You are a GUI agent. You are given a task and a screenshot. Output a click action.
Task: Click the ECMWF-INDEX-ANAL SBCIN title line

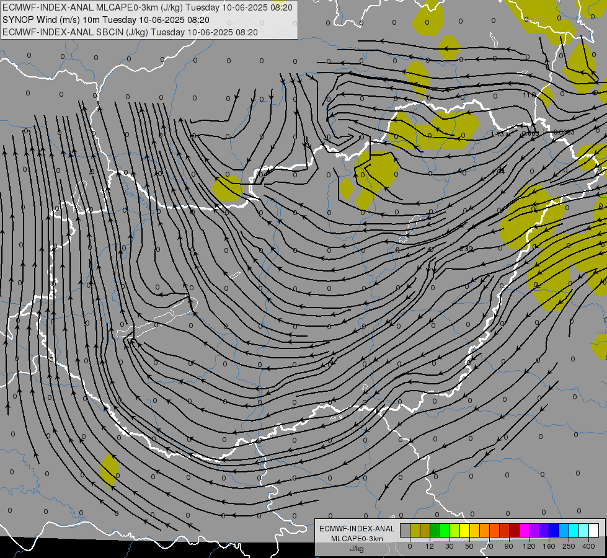pos(130,32)
